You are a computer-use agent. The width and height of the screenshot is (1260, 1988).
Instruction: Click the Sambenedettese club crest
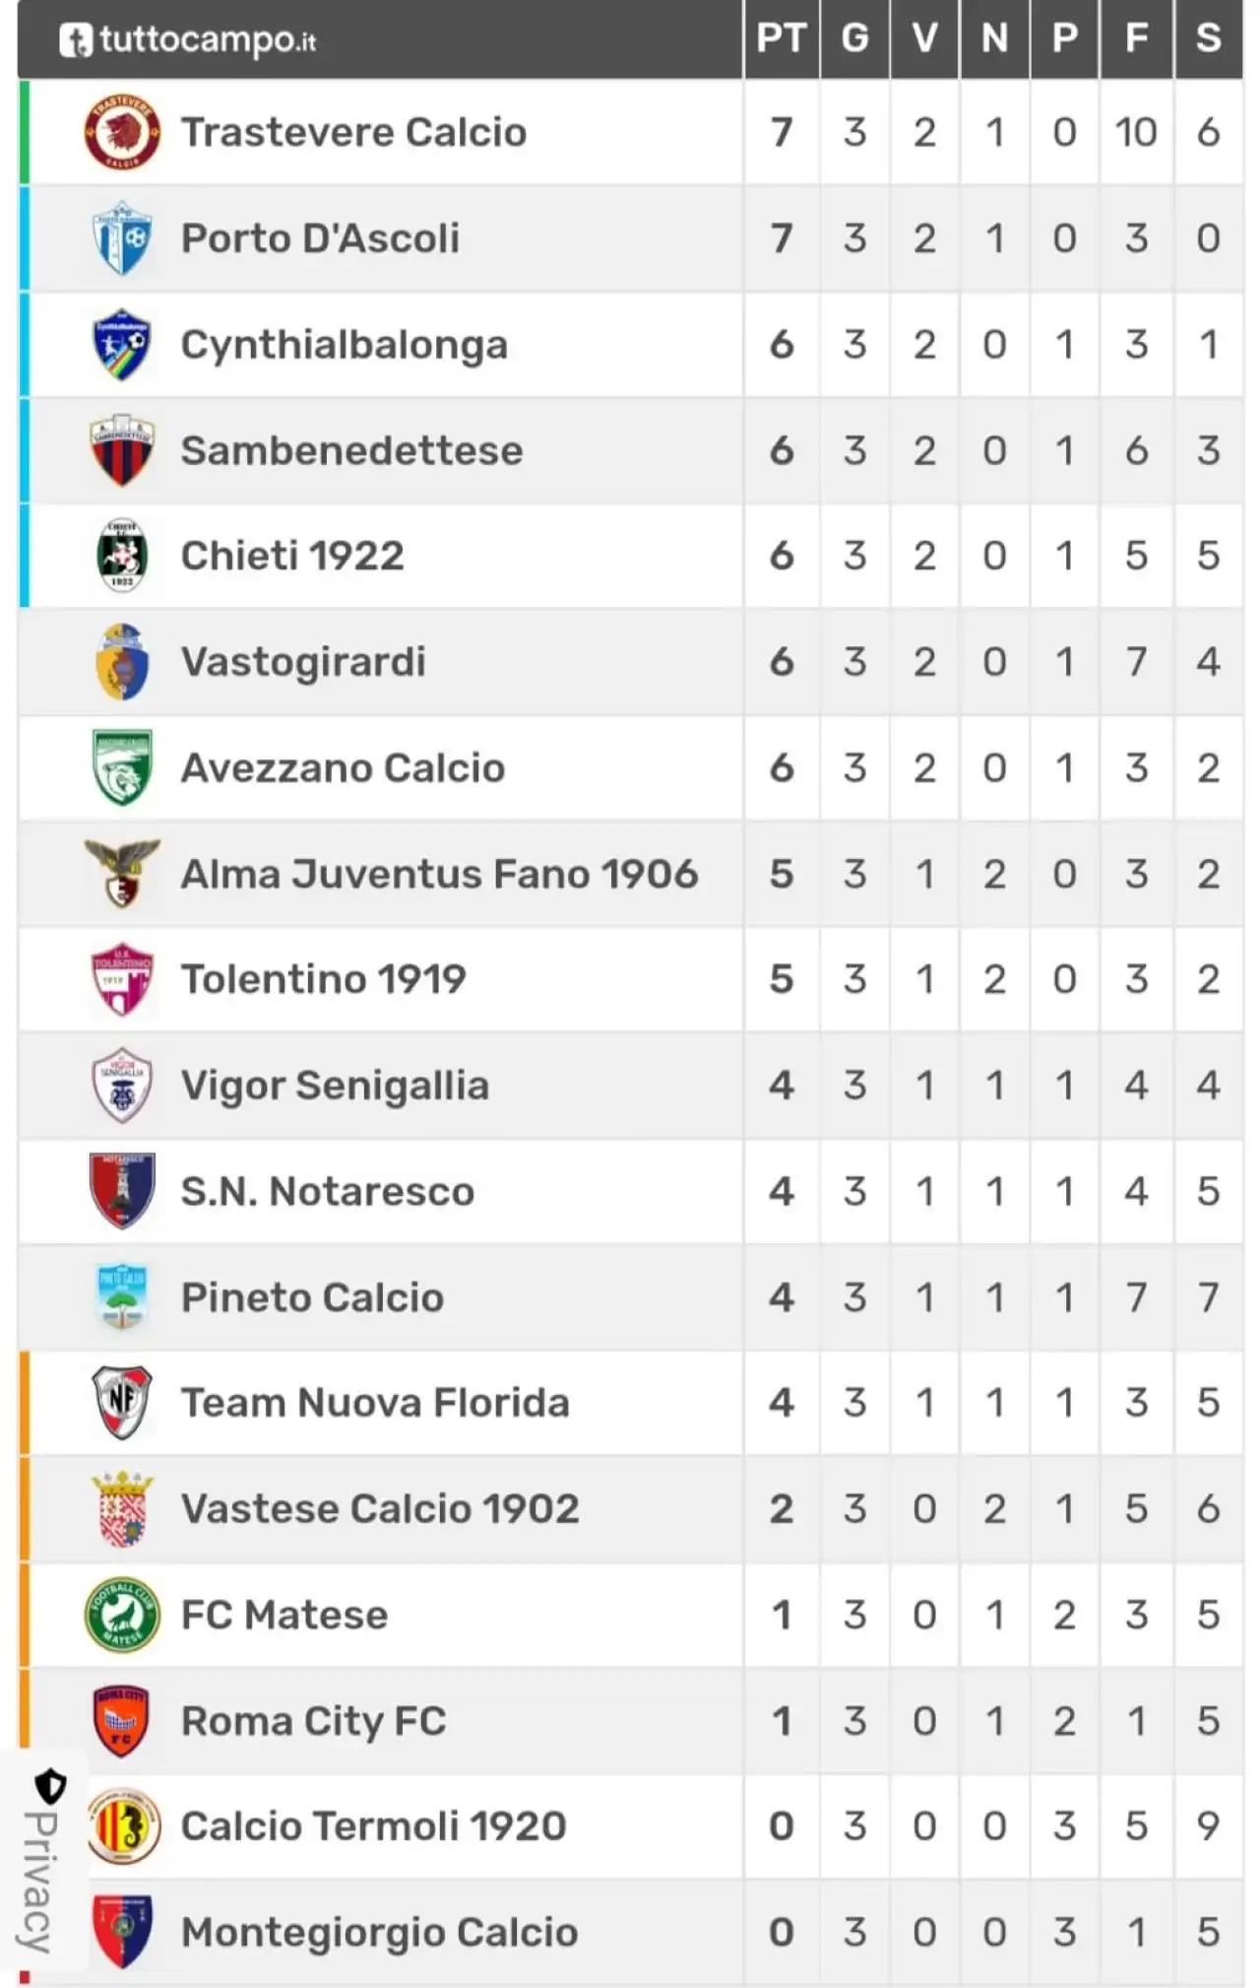click(x=122, y=450)
